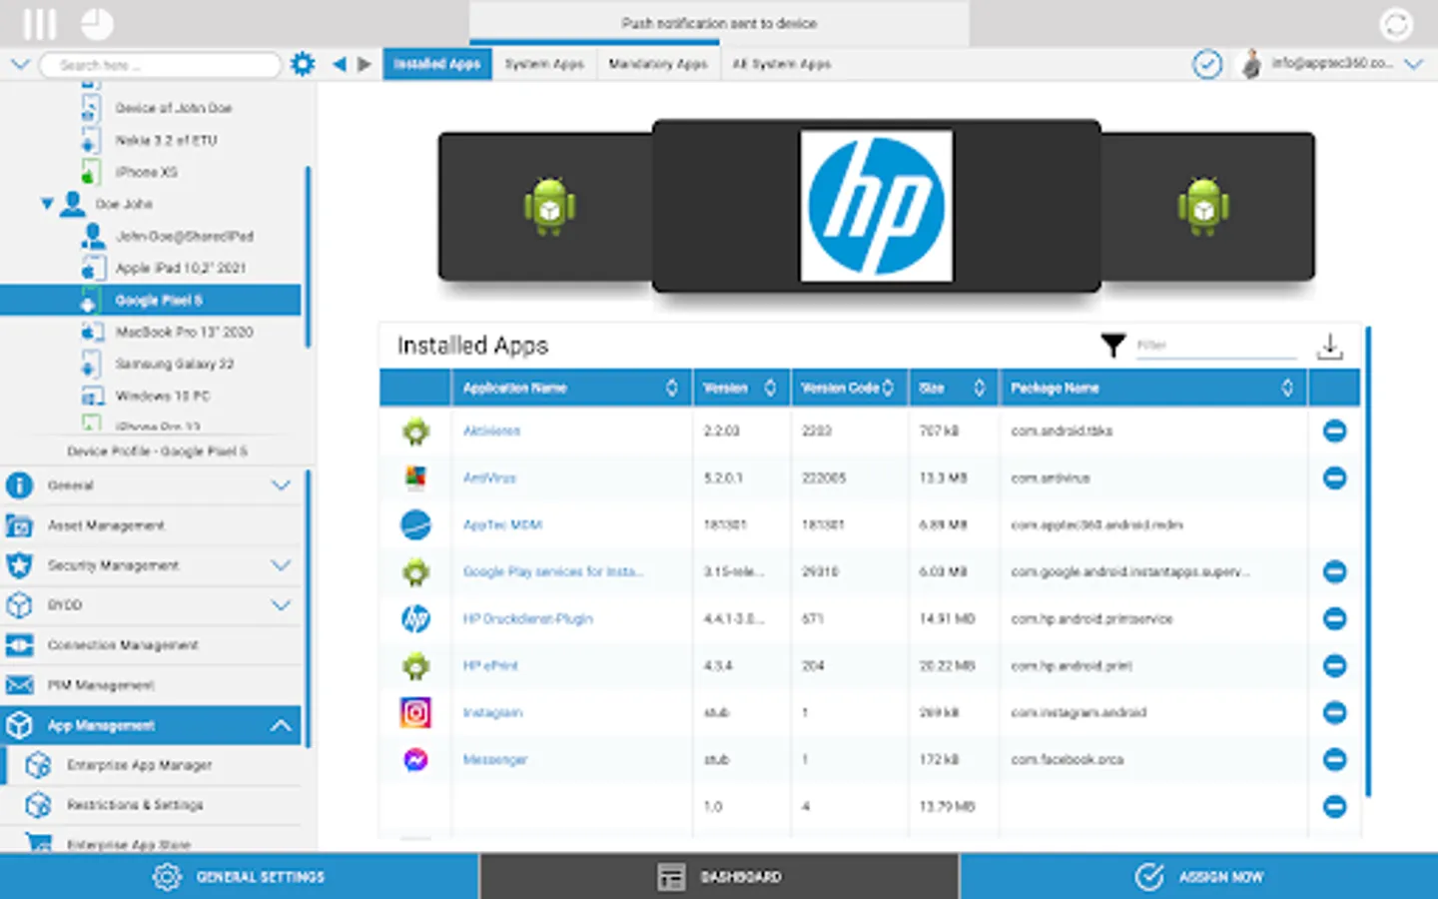Image resolution: width=1438 pixels, height=899 pixels.
Task: Click the Assign Now button
Action: pyautogui.click(x=1198, y=876)
